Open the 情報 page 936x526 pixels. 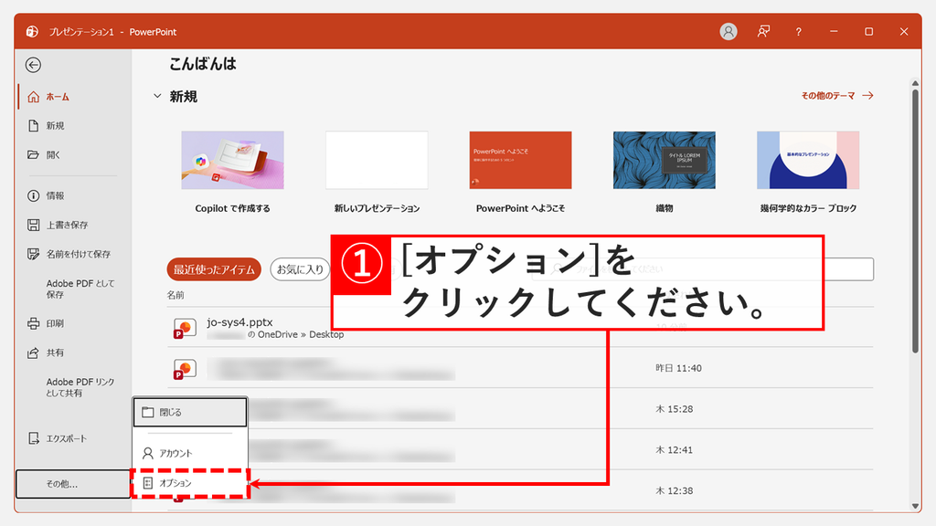55,195
